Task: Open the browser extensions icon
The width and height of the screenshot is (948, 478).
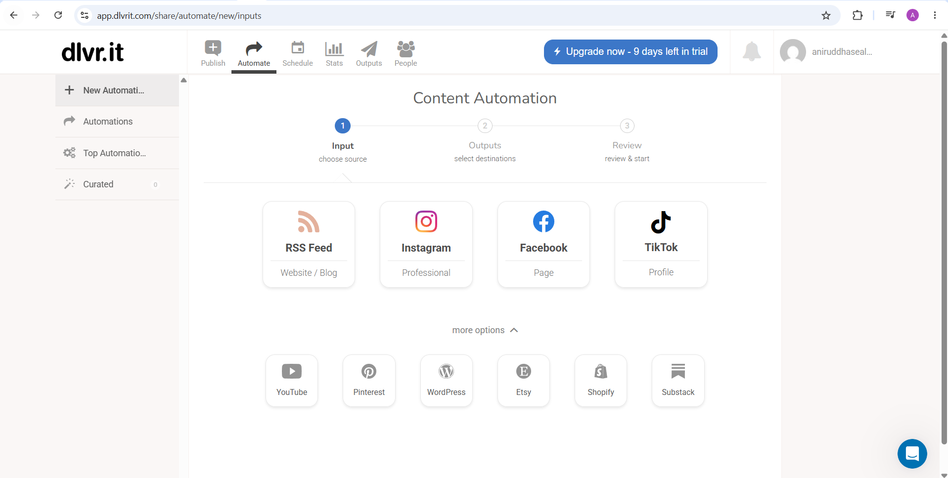Action: click(858, 15)
